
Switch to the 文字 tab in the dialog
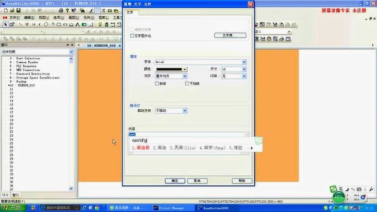(x=130, y=13)
